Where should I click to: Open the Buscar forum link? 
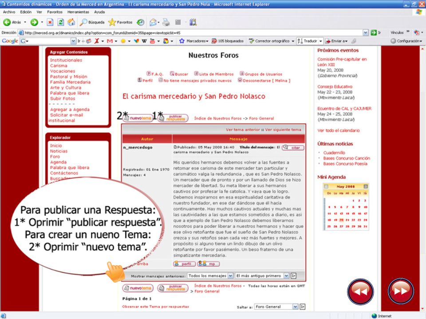tap(179, 74)
